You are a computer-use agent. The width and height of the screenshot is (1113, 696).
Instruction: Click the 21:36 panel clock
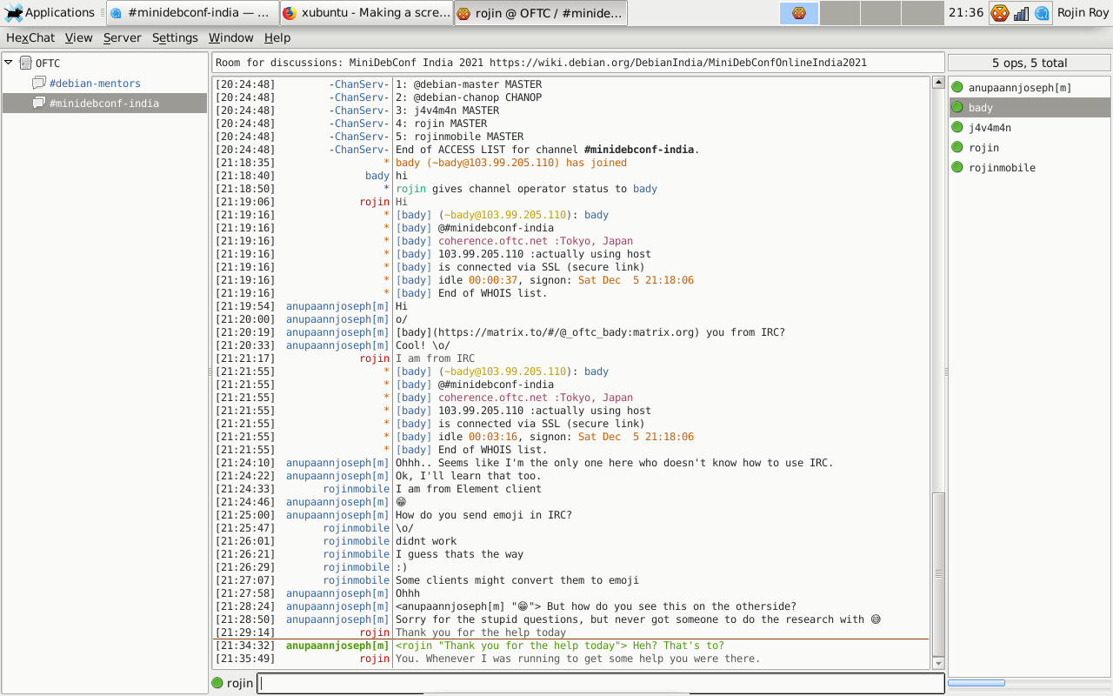[x=966, y=13]
